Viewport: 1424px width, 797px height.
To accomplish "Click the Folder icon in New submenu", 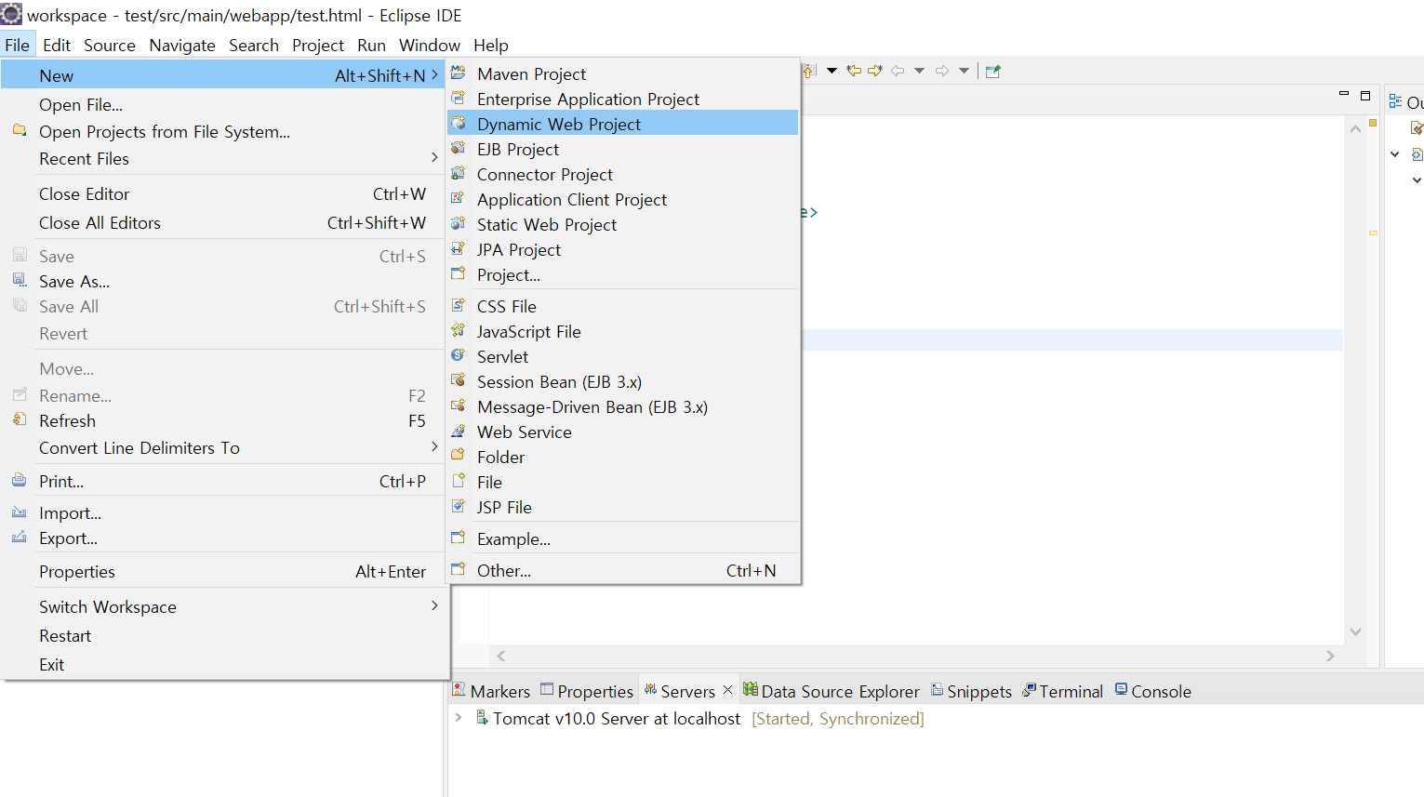I will (x=459, y=456).
